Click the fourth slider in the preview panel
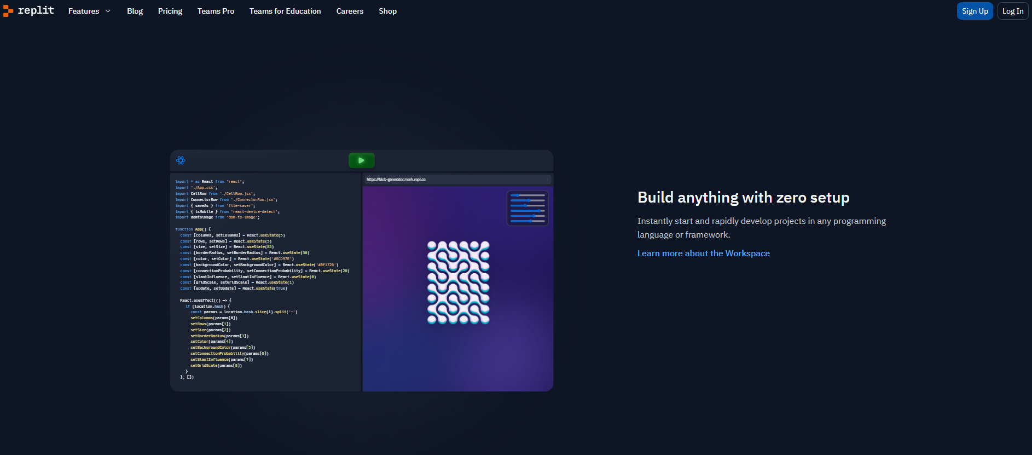This screenshot has width=1032, height=455. point(527,211)
